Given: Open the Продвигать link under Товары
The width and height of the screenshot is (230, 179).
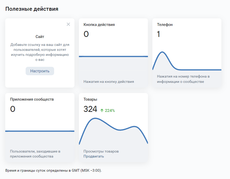Looking at the screenshot, I should [94, 156].
